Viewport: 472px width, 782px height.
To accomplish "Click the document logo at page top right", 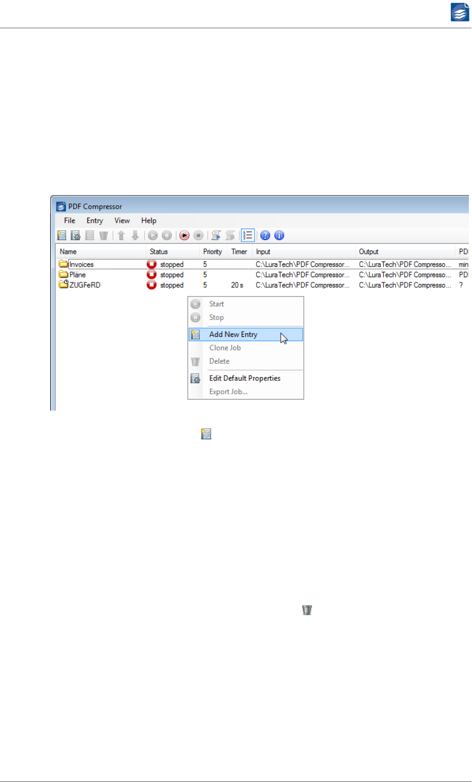I will tap(460, 12).
